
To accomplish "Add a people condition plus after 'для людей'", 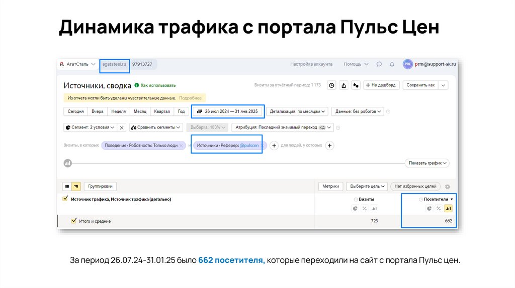I will [330, 146].
